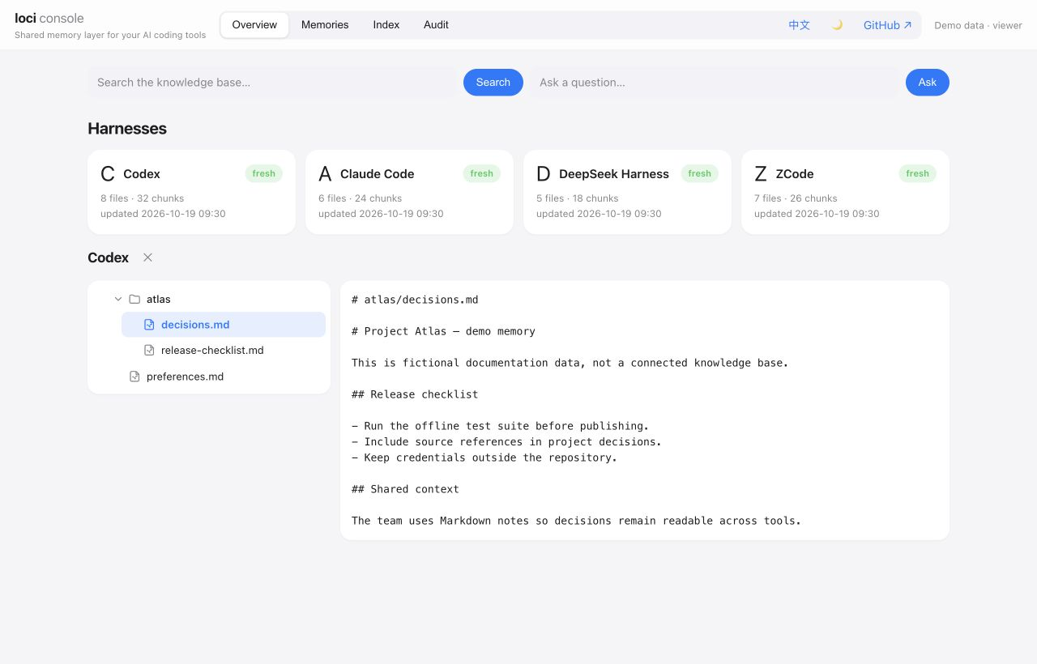Click 'Shared memory layer' tagline text
Viewport: 1037px width, 664px height.
point(110,35)
